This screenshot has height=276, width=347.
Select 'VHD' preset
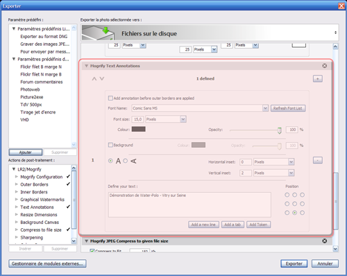click(24, 120)
